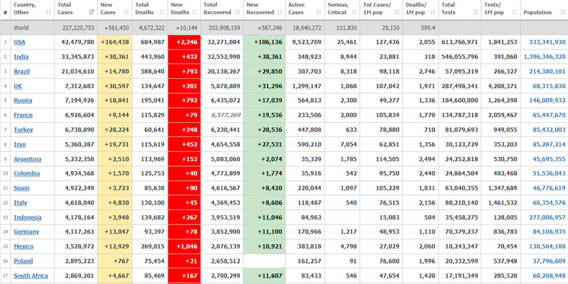The height and width of the screenshot is (284, 568).
Task: Sort by Total Recovered column
Action: [x=221, y=9]
